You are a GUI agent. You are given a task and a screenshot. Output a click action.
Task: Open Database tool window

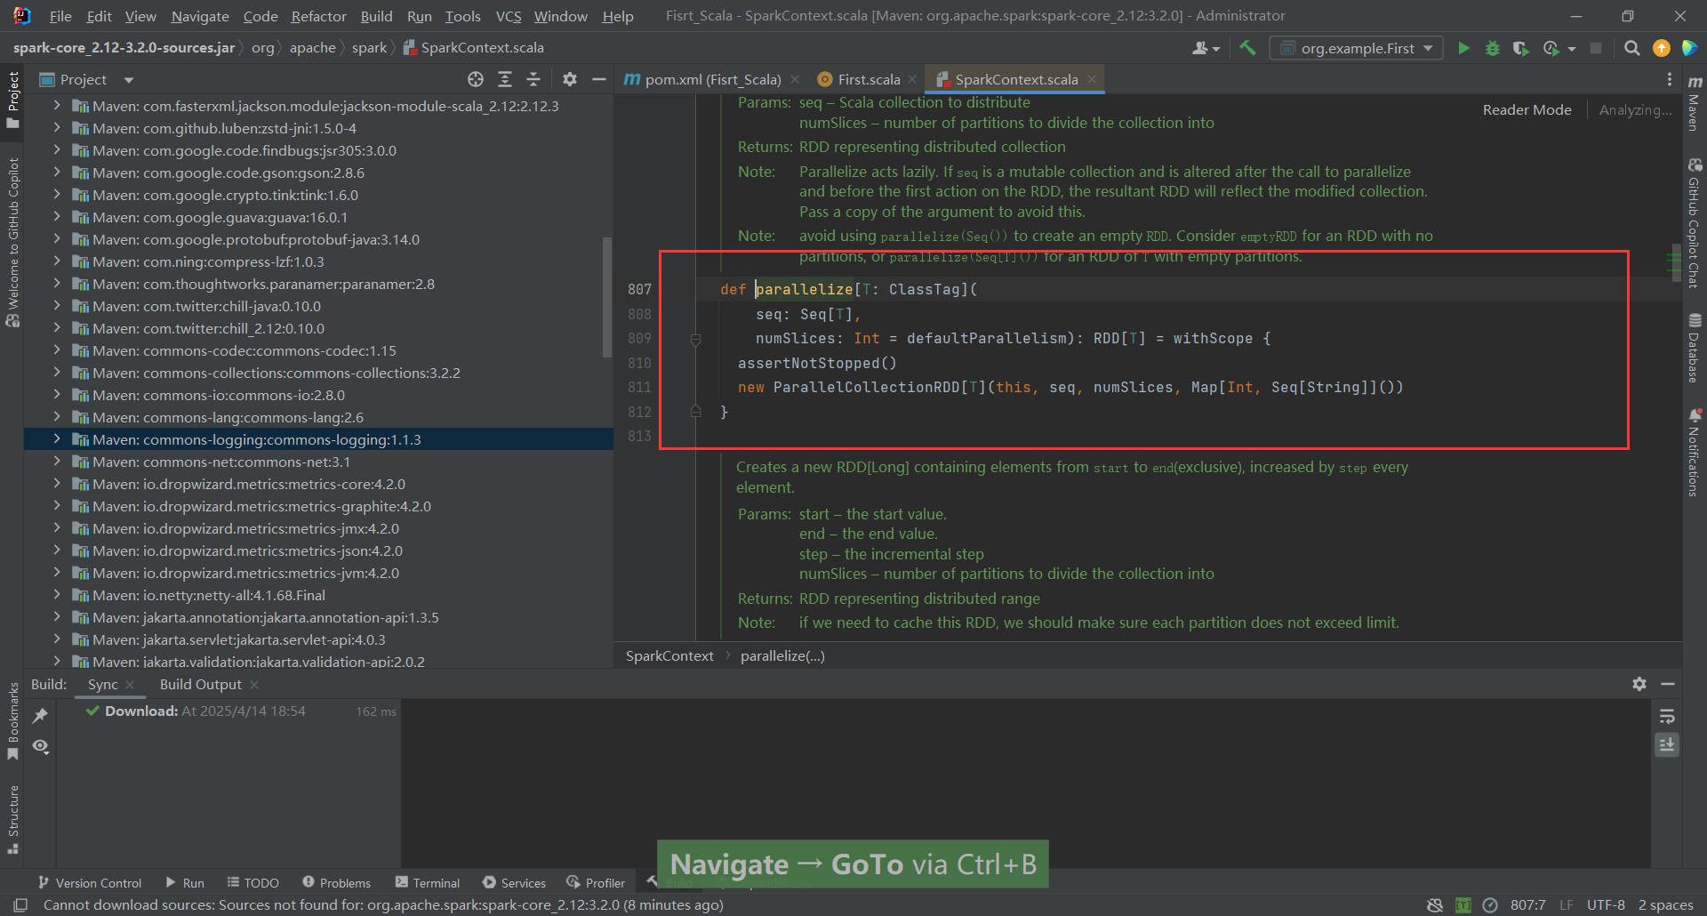pos(1695,348)
